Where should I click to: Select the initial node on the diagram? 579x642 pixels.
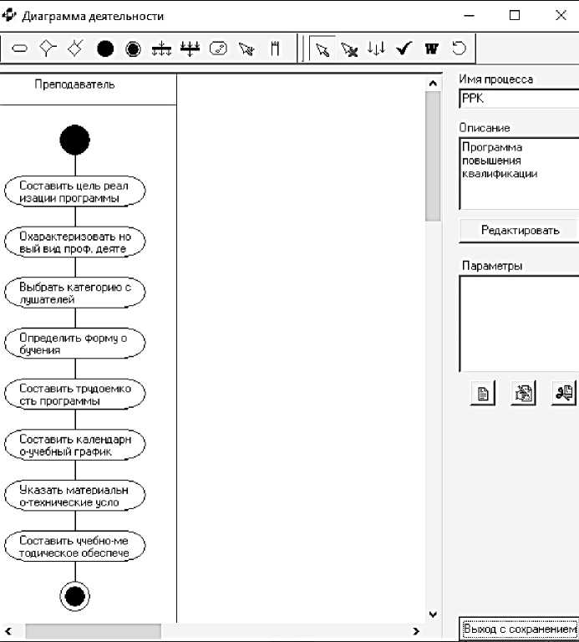coord(75,140)
